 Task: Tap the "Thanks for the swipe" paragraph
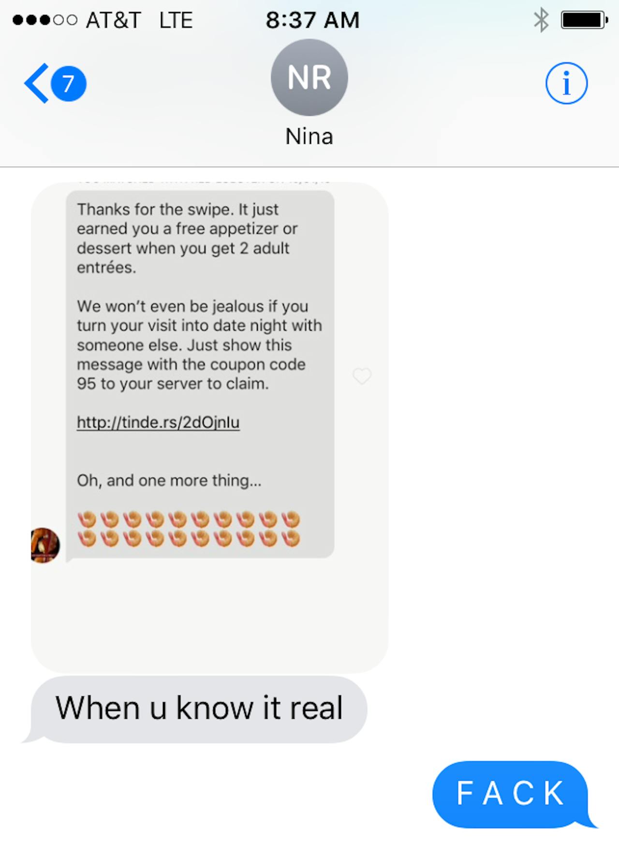click(x=188, y=238)
